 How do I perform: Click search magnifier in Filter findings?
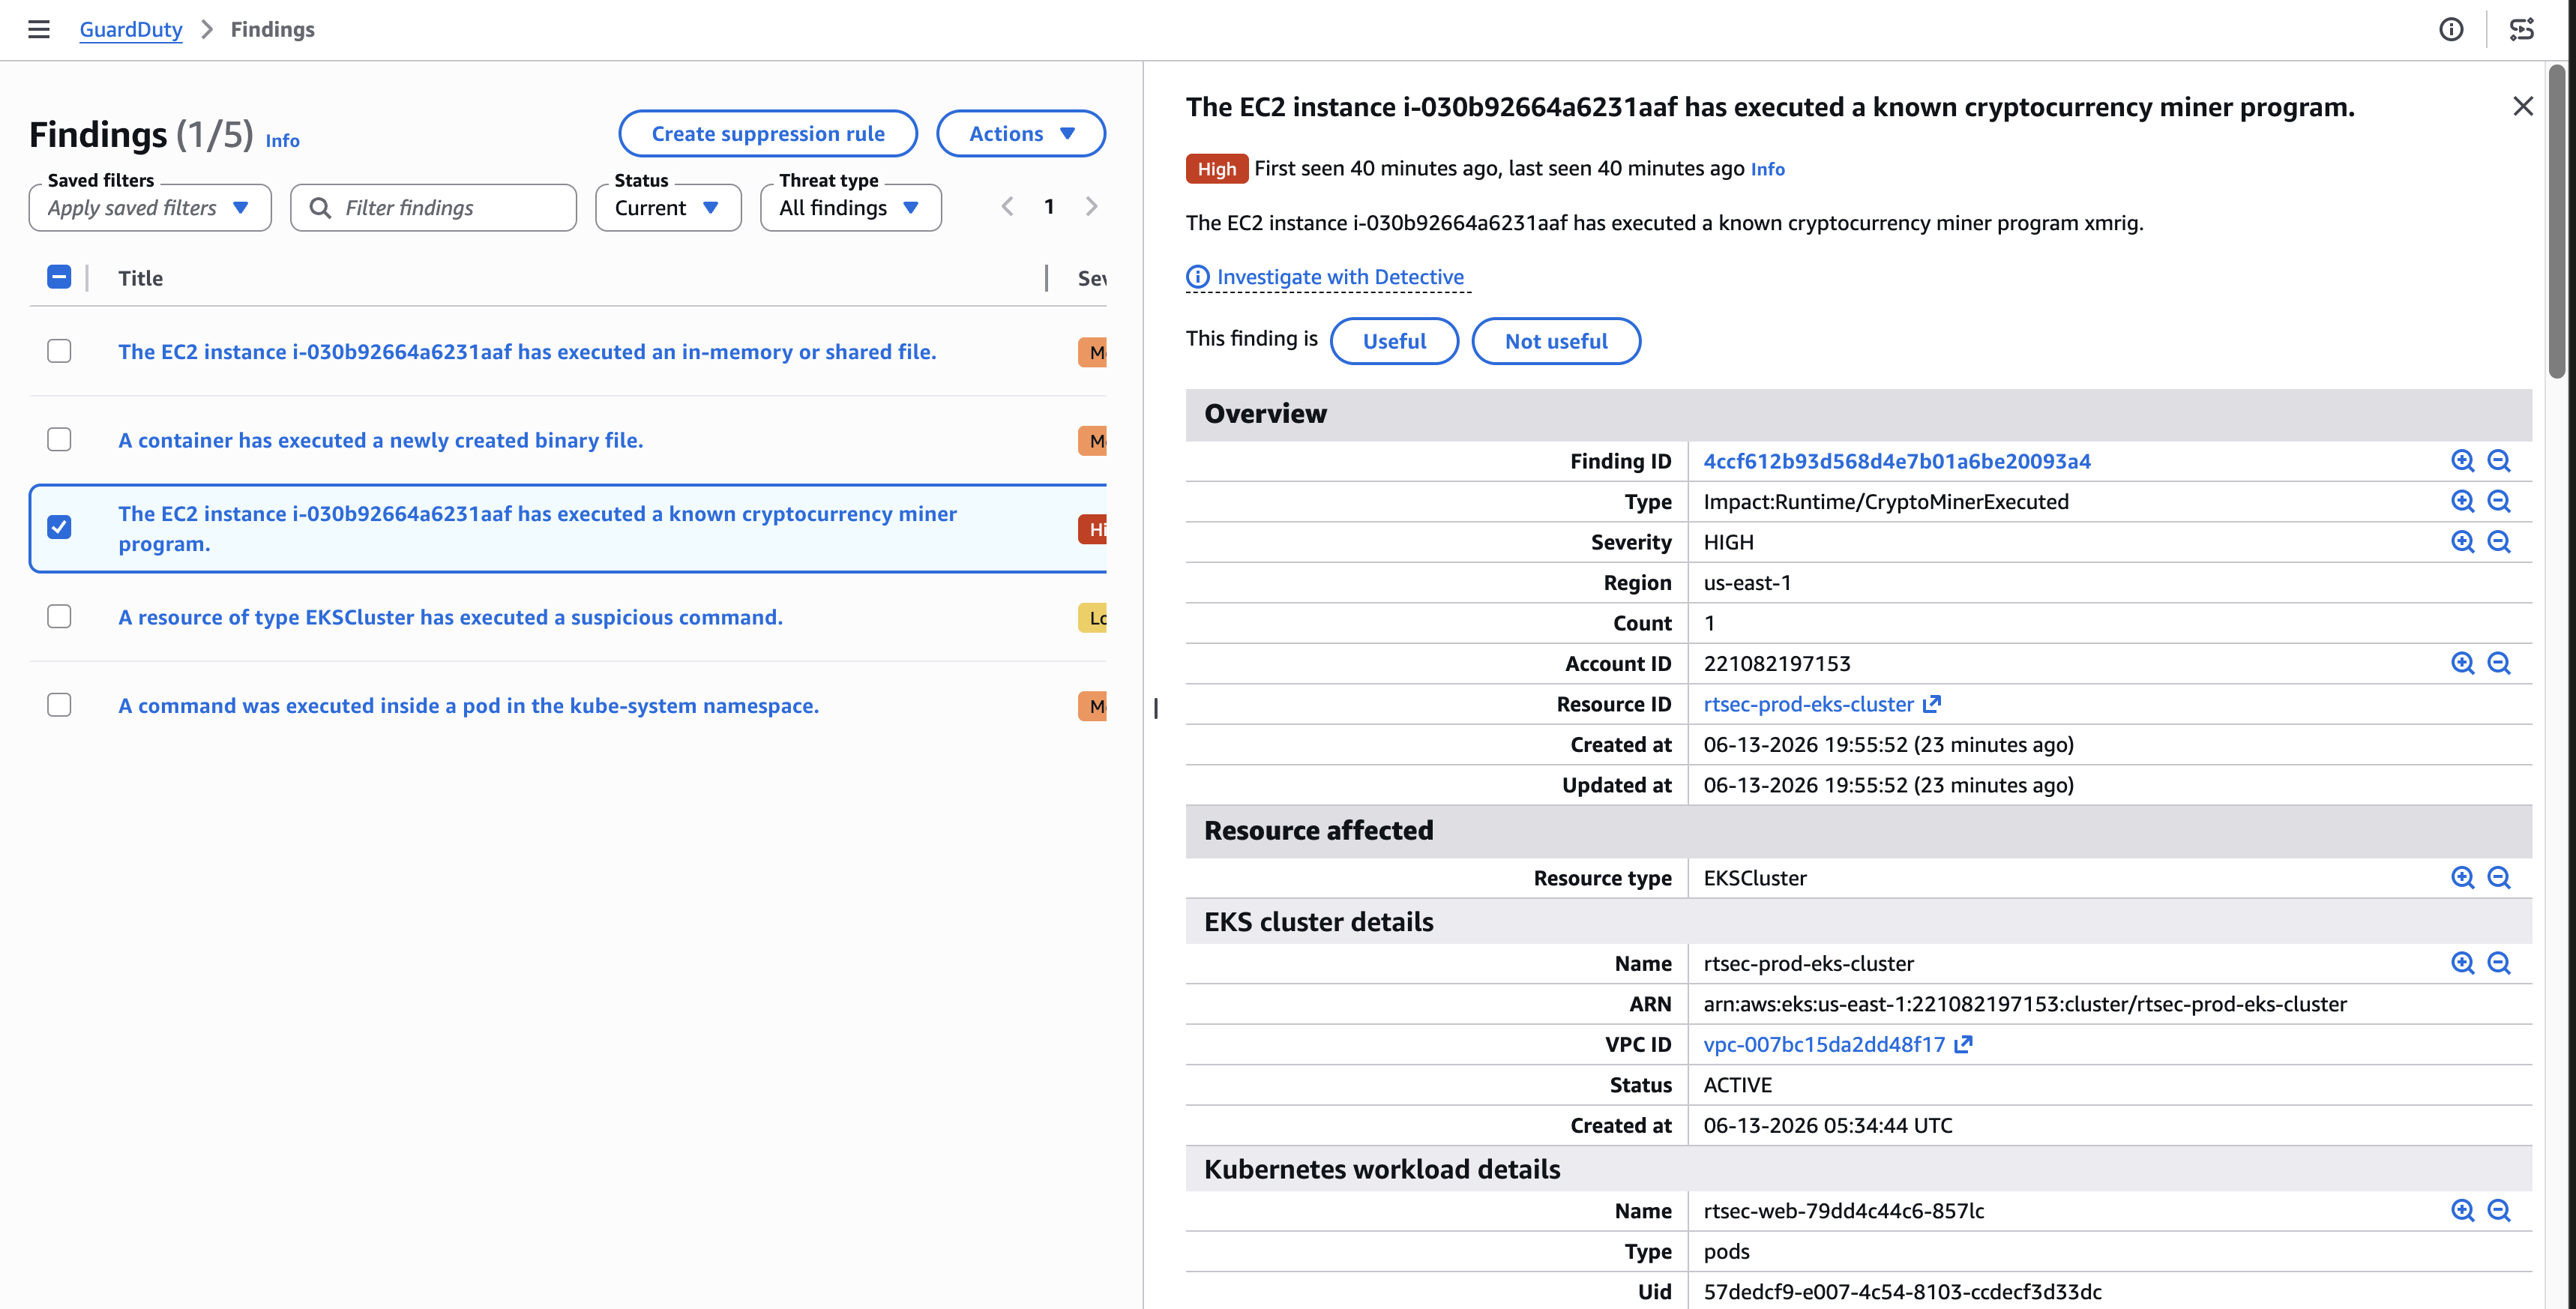(x=320, y=208)
